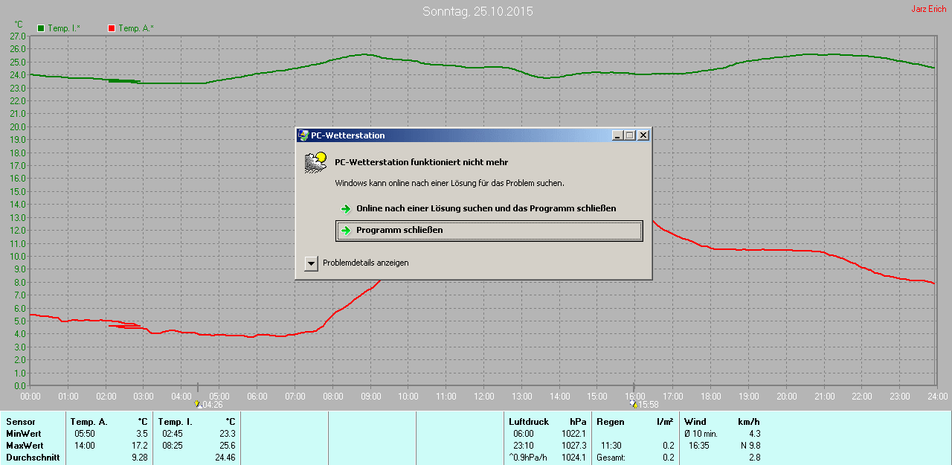Image resolution: width=952 pixels, height=465 pixels.
Task: Click Temp. I. maximum value 25.6
Action: tap(228, 446)
